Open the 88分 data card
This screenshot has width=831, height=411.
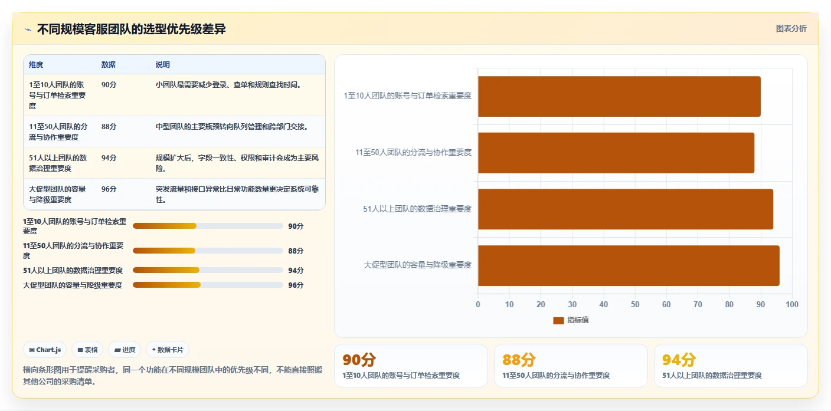coord(571,366)
